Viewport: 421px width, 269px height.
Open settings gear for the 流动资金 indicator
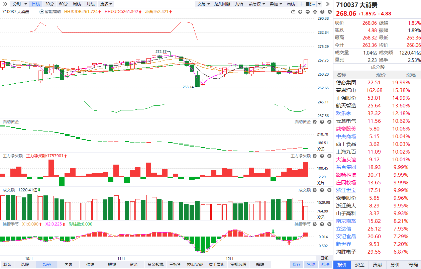pos(314,122)
